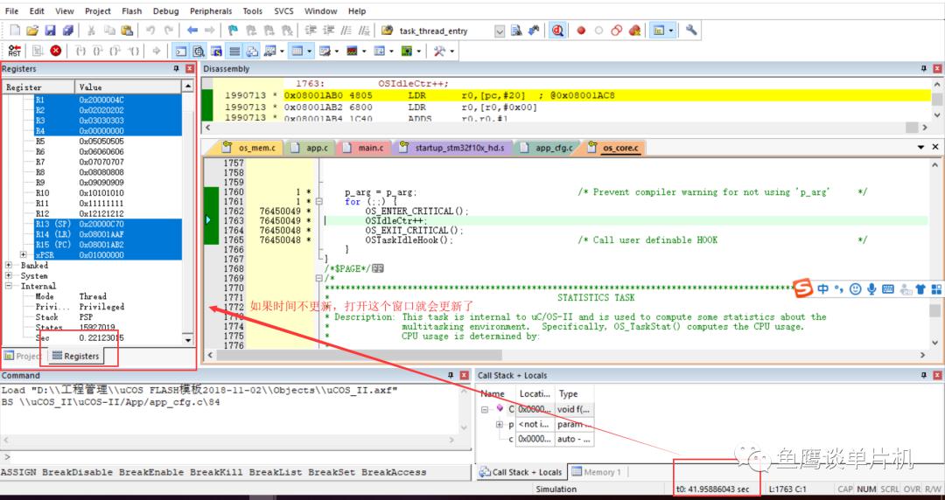Image resolution: width=945 pixels, height=500 pixels.
Task: Click Kill All Breakpoints icon
Action: 634,30
